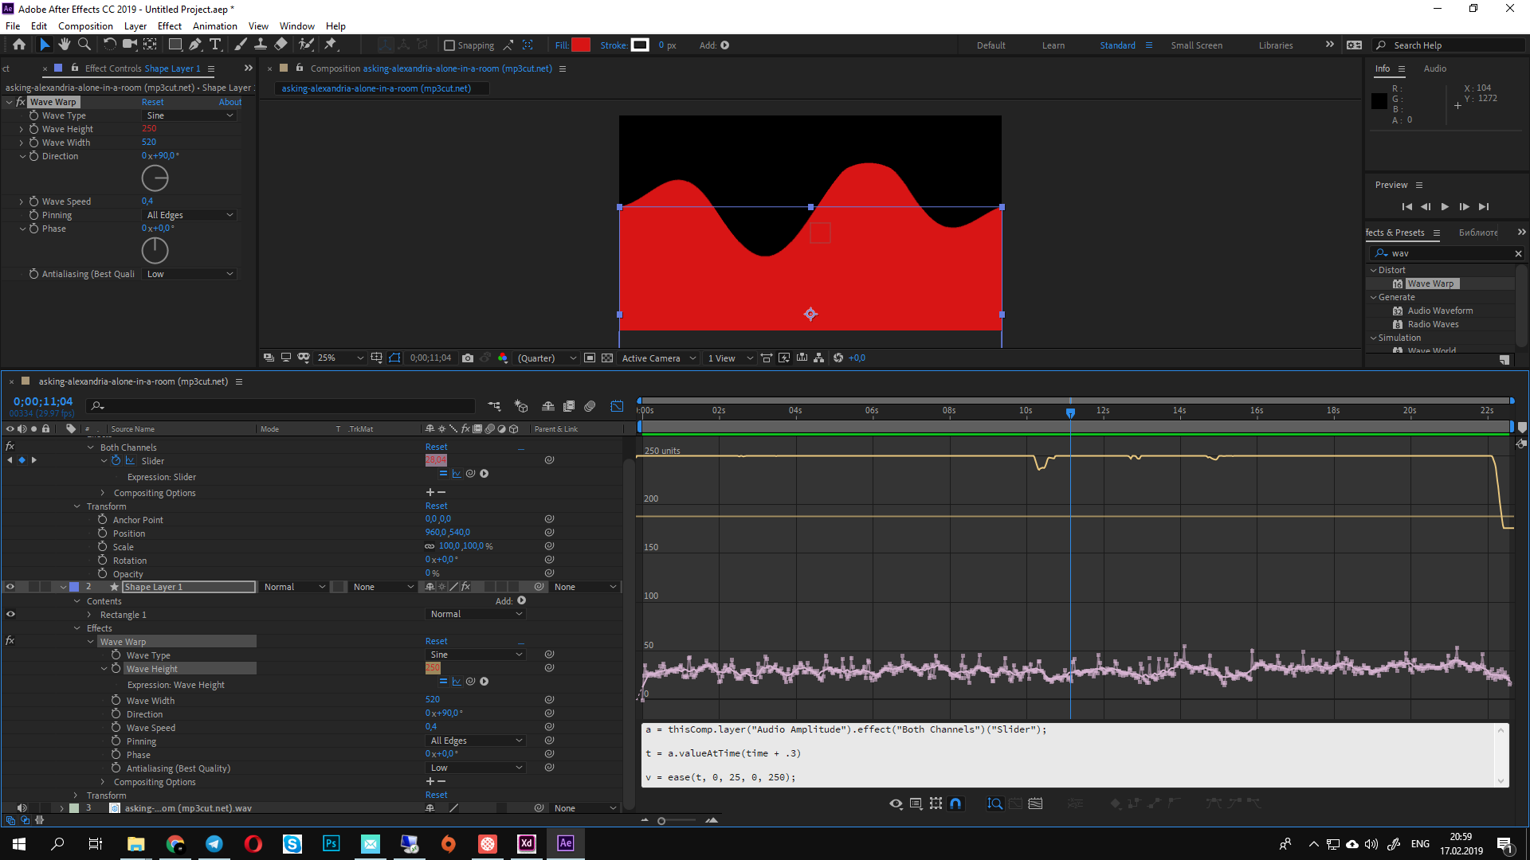
Task: Open Shape Layer 1 Normal blending mode dropdown
Action: click(x=295, y=587)
